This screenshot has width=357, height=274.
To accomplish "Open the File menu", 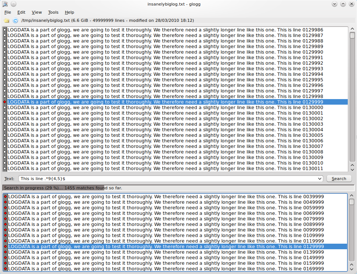I will (7, 12).
